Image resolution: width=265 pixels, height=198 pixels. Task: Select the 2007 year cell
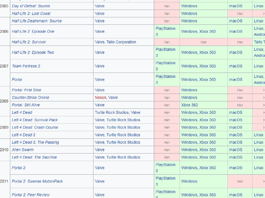5,66
